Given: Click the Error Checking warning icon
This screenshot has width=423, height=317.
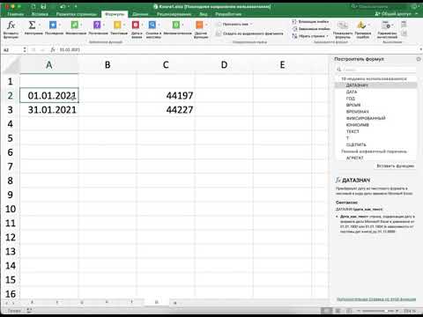Looking at the screenshot, I should (361, 26).
